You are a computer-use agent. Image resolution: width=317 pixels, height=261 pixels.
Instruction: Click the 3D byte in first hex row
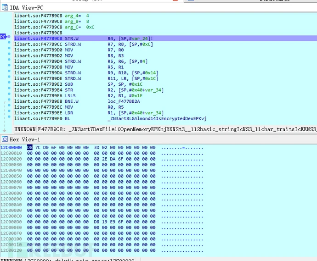point(96,148)
